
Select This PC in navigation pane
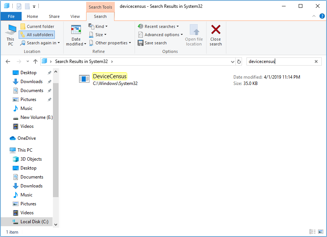[25, 150]
